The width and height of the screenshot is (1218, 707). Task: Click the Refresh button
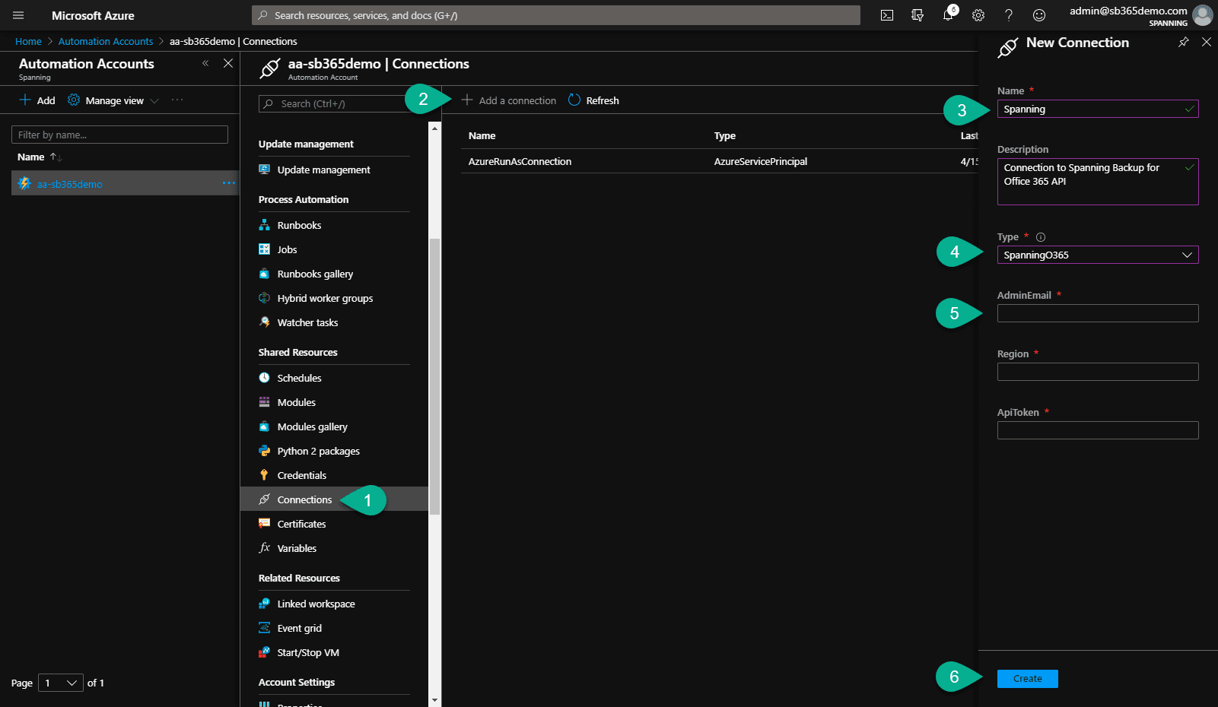[x=593, y=100]
